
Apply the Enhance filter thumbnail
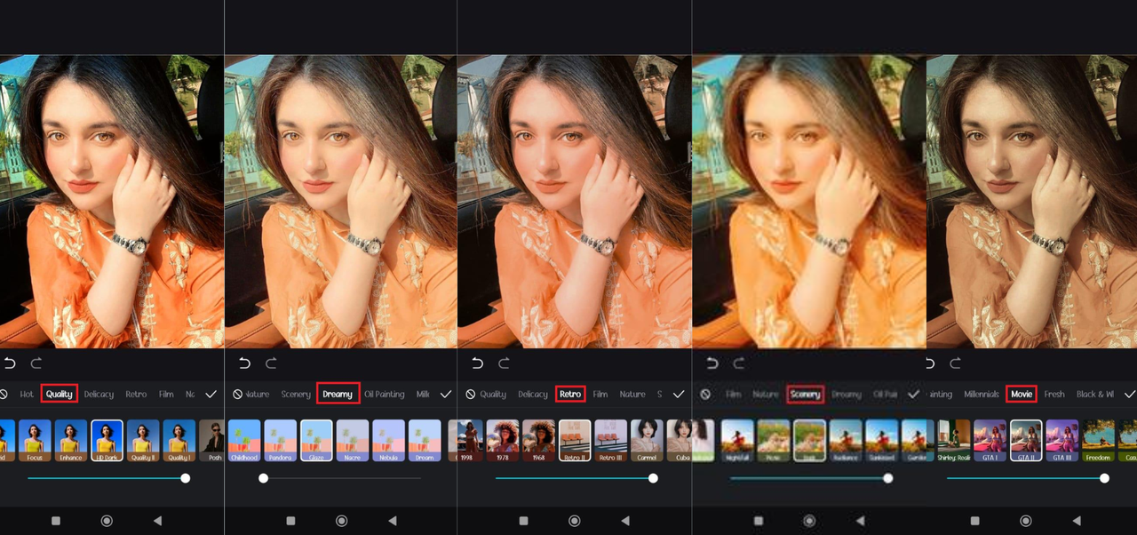pos(71,441)
